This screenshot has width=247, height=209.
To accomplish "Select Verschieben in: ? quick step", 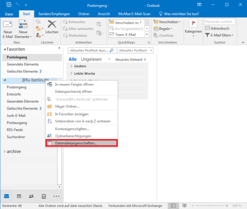I will [126, 23].
